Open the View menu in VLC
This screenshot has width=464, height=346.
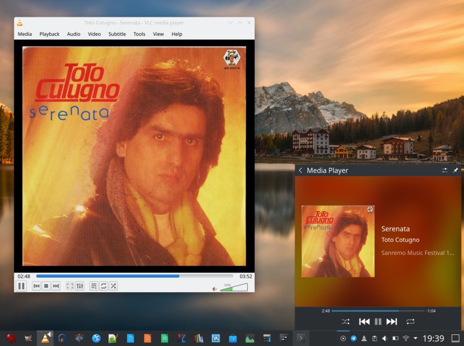tap(158, 34)
